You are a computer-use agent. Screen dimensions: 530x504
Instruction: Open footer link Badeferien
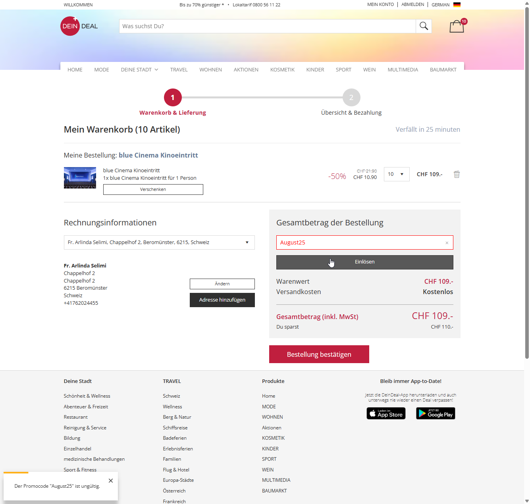tap(175, 438)
